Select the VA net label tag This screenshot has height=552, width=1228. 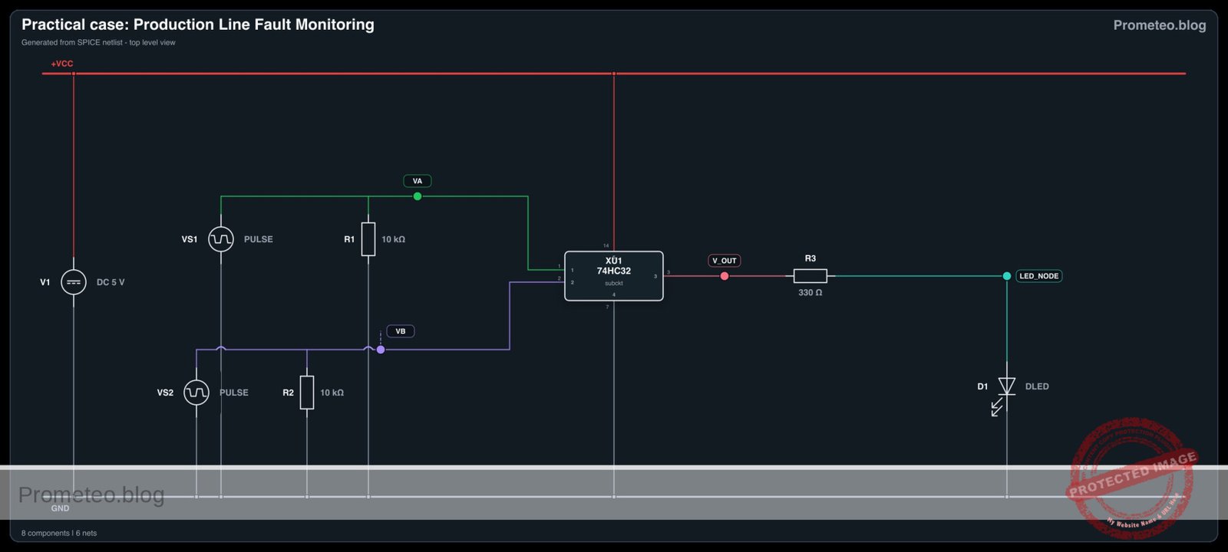point(418,181)
